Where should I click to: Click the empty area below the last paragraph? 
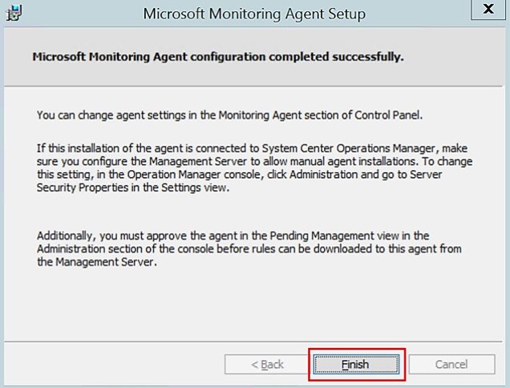pyautogui.click(x=253, y=304)
